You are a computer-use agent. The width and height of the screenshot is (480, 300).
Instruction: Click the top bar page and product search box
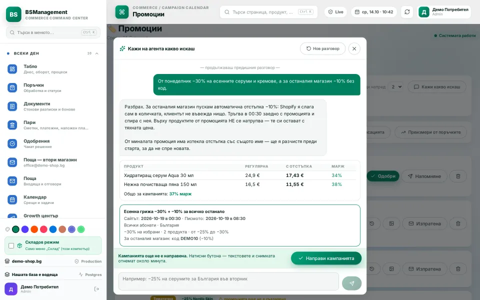click(269, 12)
